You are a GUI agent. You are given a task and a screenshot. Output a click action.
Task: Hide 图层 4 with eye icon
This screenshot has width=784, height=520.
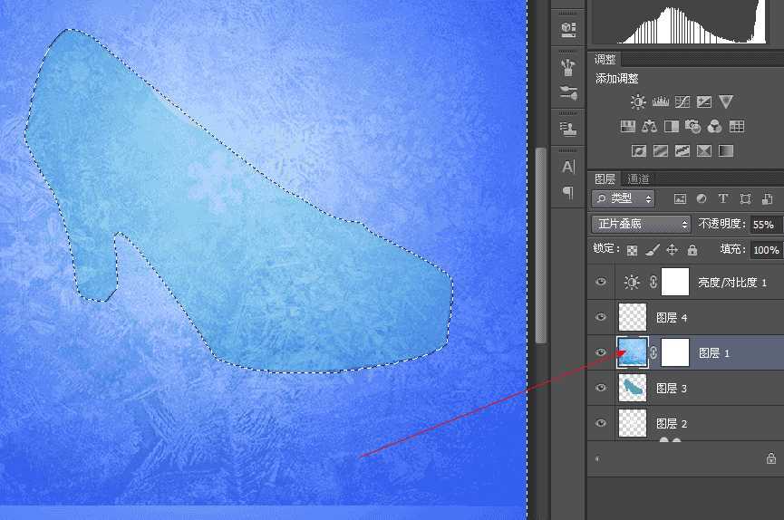pos(601,317)
